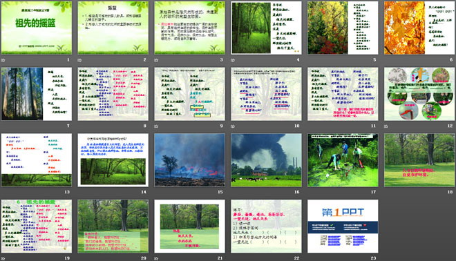456x261 pixels.
Task: Click the transition star icon under slide 12
Action: [386, 126]
